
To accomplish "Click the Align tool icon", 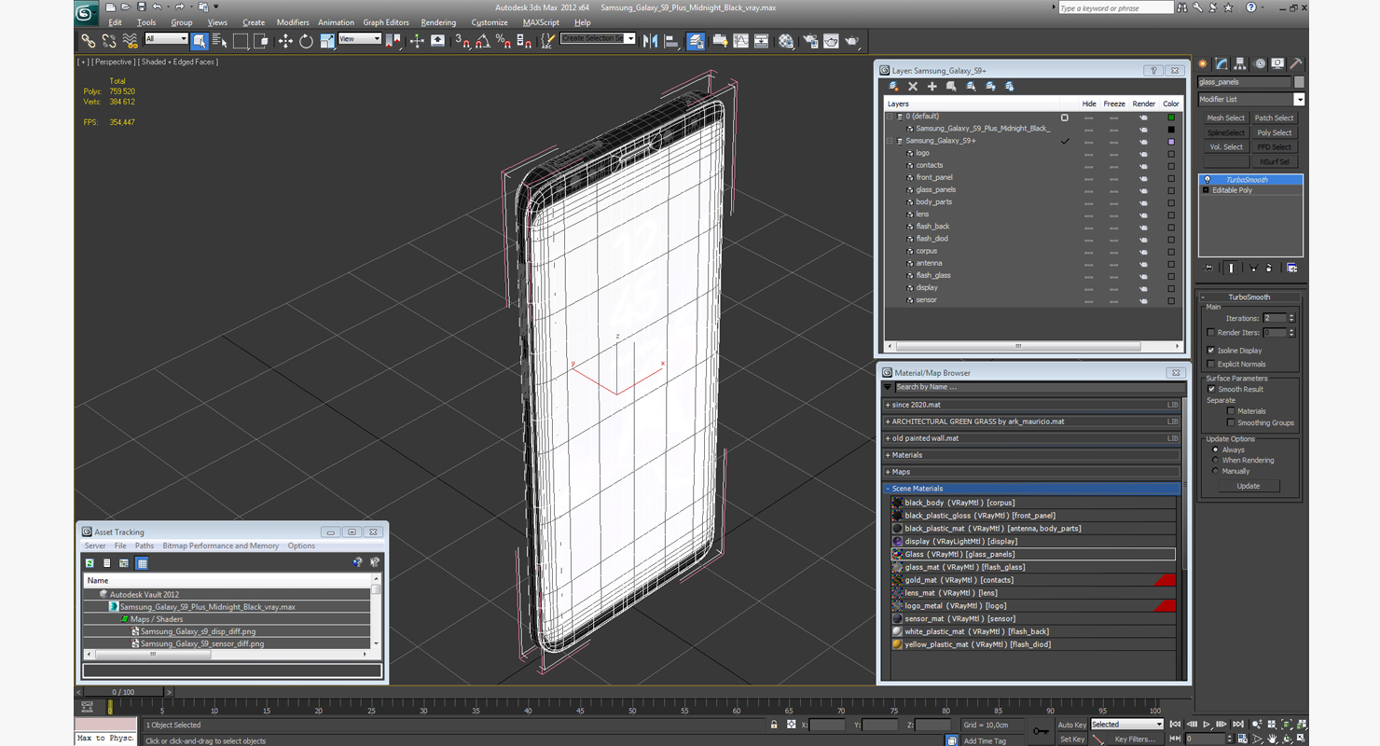I will pyautogui.click(x=671, y=41).
